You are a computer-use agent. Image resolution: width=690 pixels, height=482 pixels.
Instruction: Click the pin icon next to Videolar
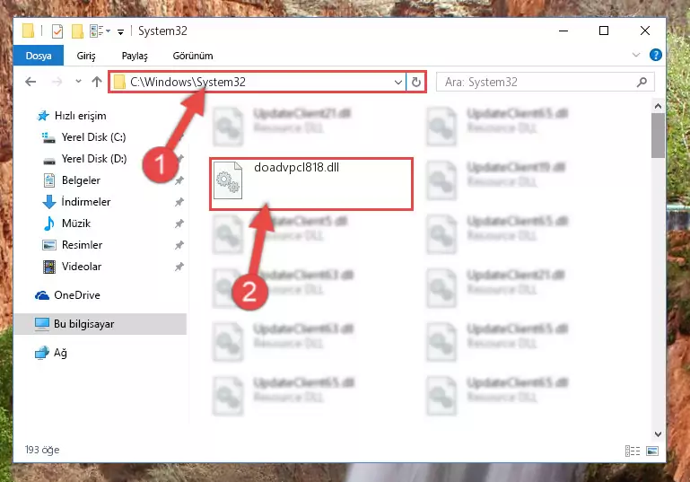click(179, 267)
